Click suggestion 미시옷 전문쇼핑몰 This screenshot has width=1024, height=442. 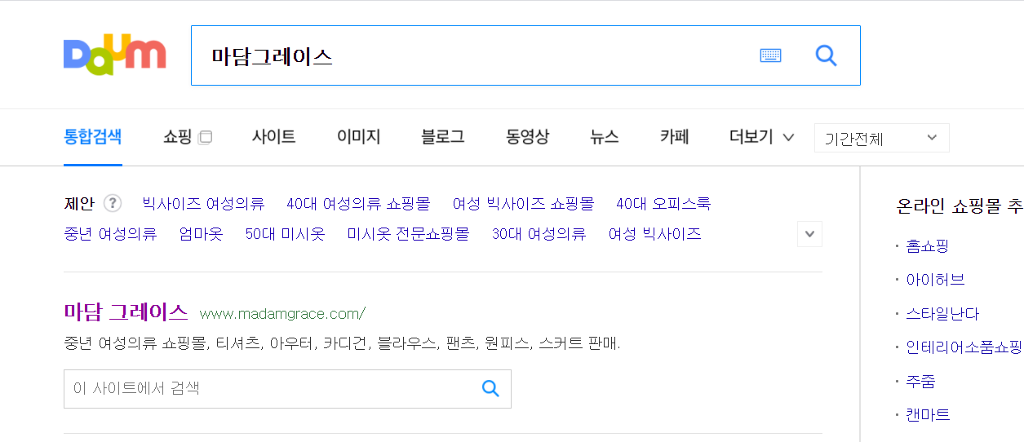tap(408, 234)
